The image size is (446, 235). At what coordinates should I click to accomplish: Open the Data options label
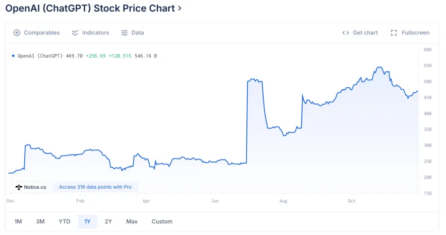click(138, 33)
